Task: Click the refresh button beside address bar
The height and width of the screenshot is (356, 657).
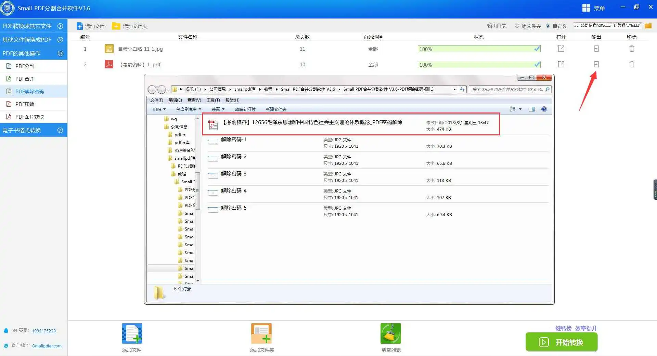Action: coord(462,89)
